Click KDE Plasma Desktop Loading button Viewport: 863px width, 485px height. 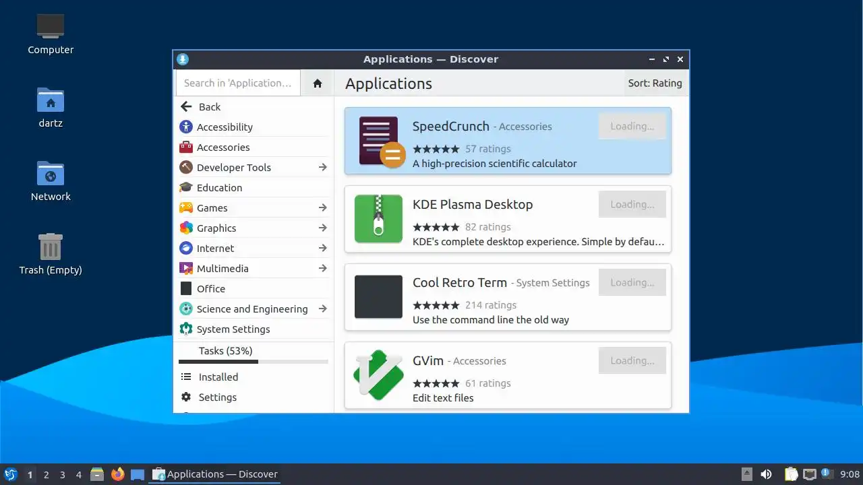tap(632, 204)
